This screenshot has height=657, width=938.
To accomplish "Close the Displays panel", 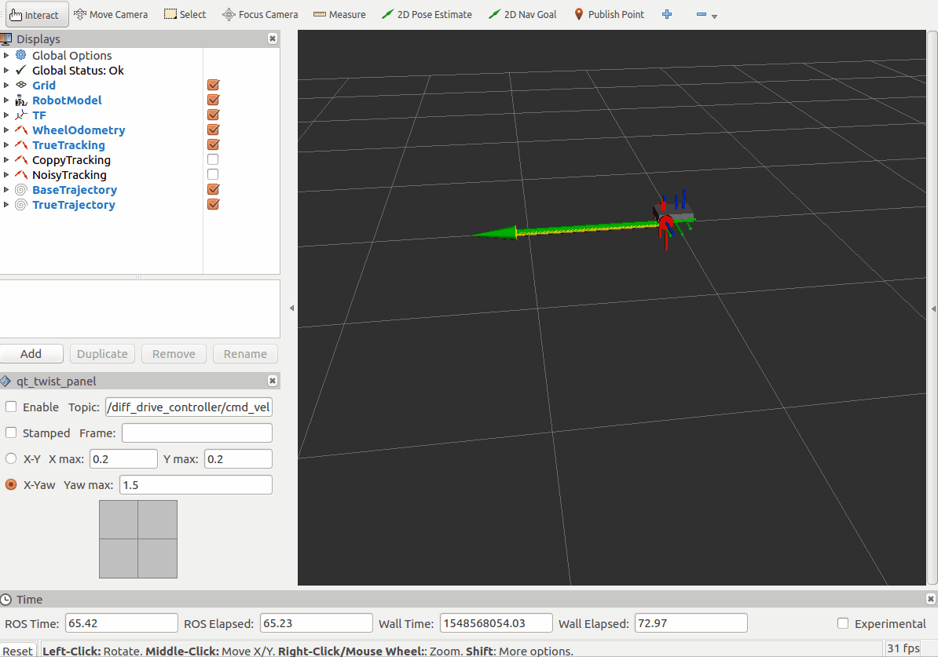I will pos(273,38).
